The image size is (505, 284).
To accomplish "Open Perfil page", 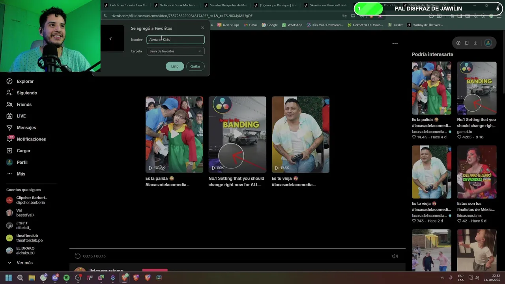I will pos(17,162).
